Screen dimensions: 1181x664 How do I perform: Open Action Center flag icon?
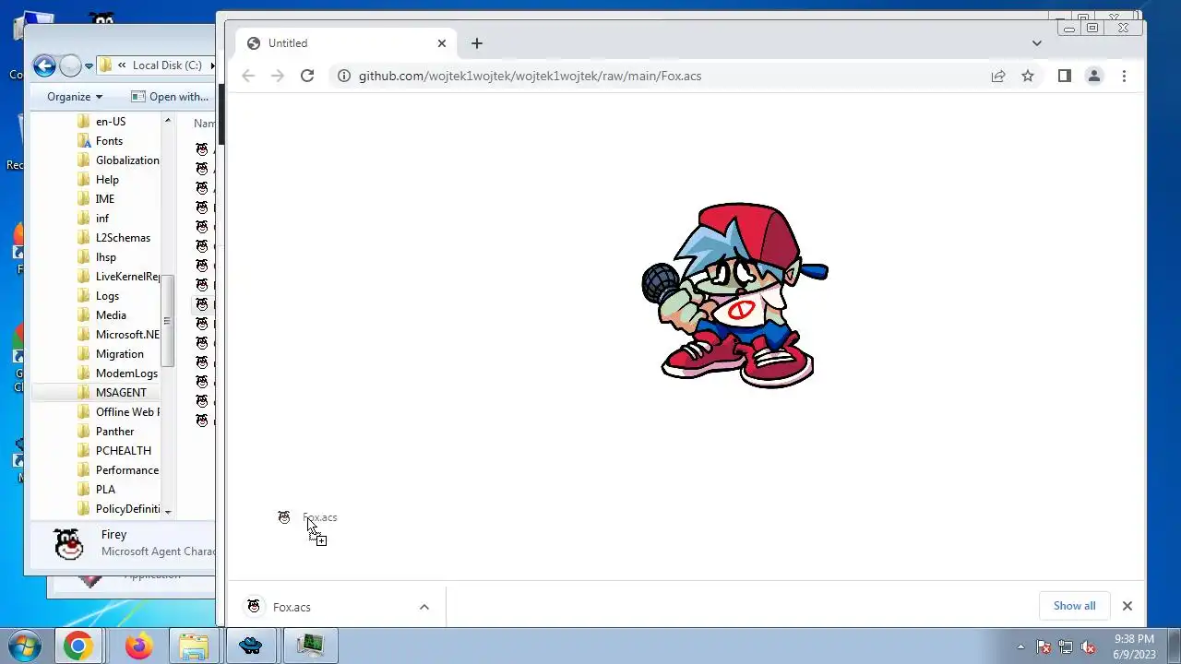tap(1044, 646)
